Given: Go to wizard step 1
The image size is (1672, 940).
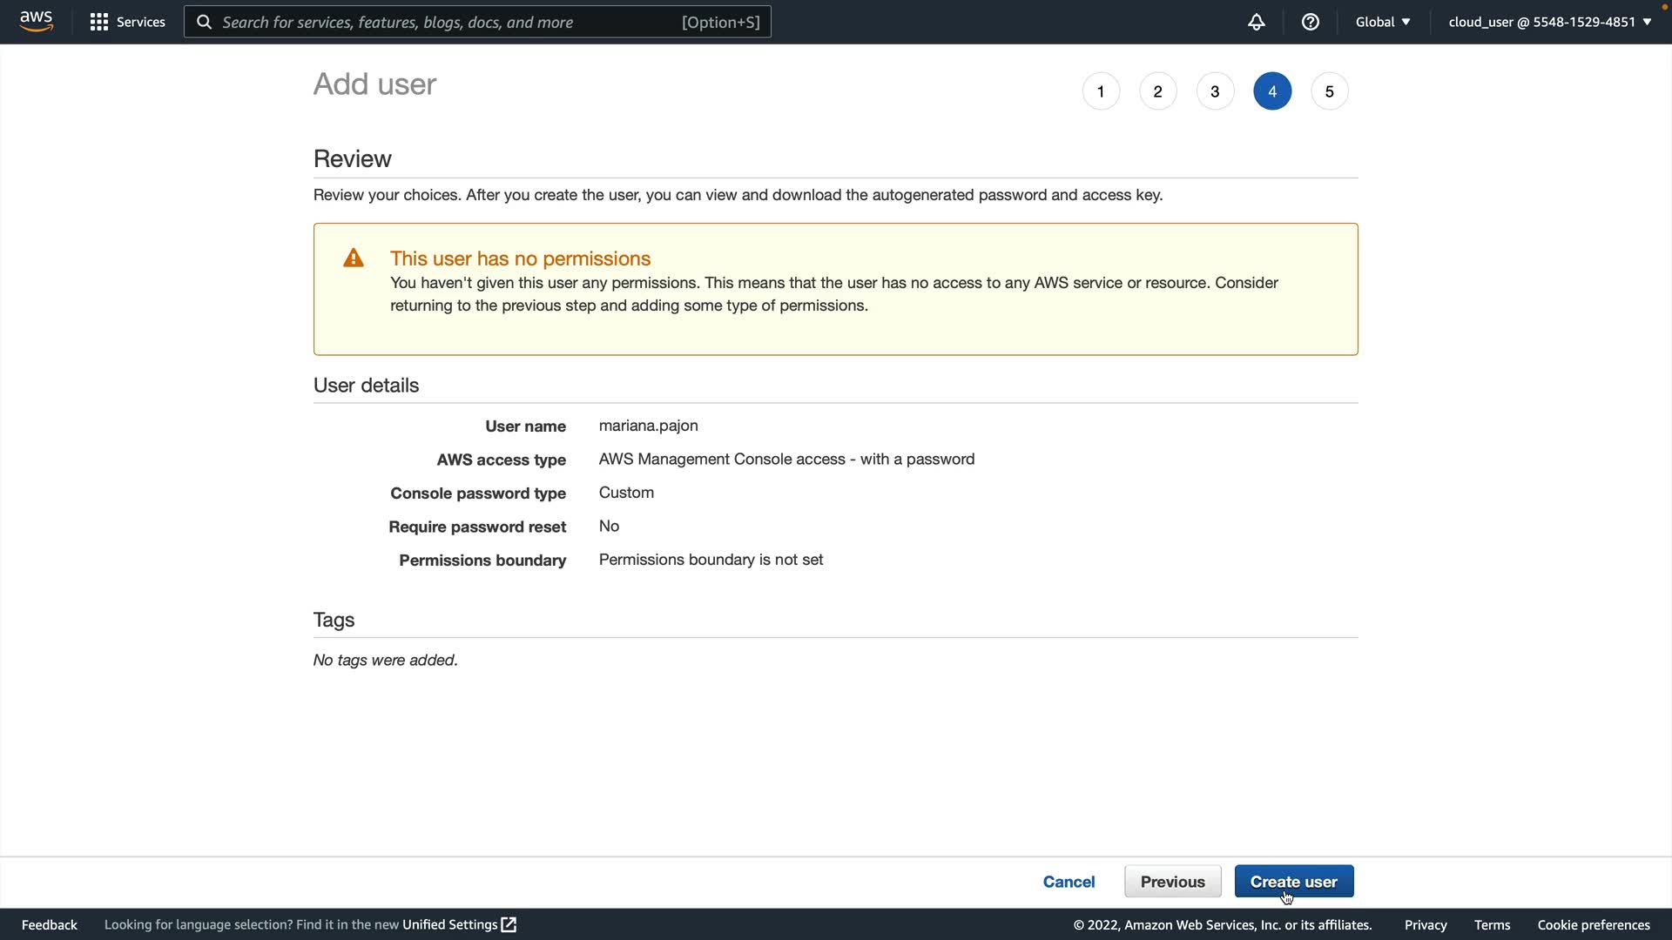Looking at the screenshot, I should click(x=1101, y=91).
